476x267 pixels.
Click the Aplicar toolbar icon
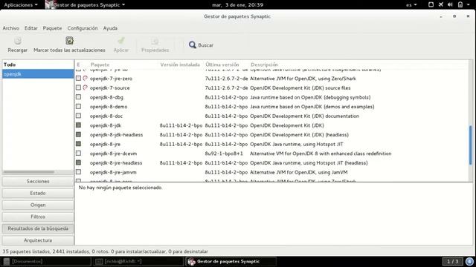point(121,41)
